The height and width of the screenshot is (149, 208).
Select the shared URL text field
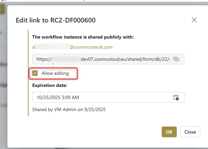click(x=101, y=59)
